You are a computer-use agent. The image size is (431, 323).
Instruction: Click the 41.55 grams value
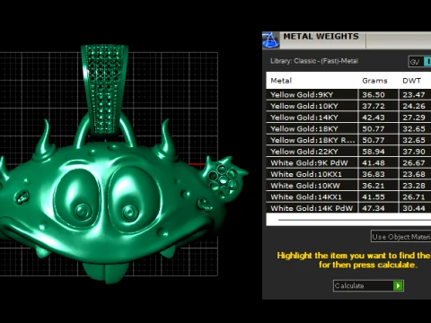click(x=374, y=197)
